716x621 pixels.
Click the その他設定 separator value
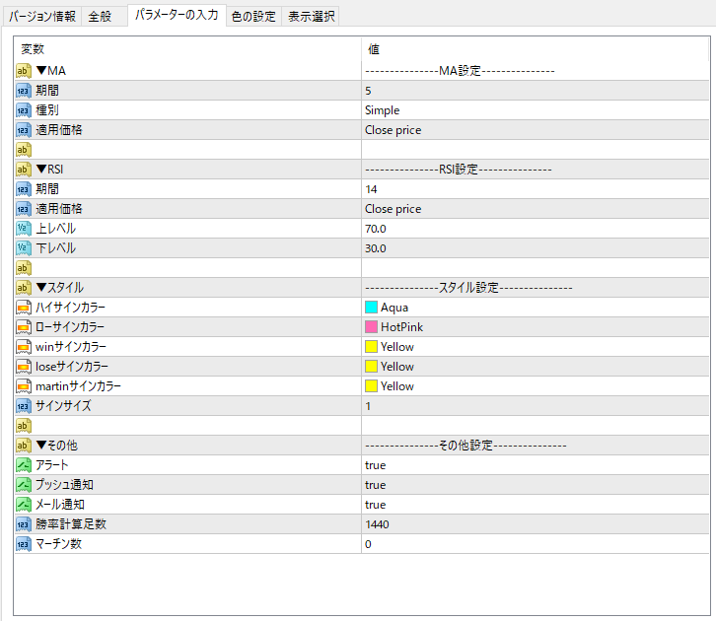[x=465, y=446]
